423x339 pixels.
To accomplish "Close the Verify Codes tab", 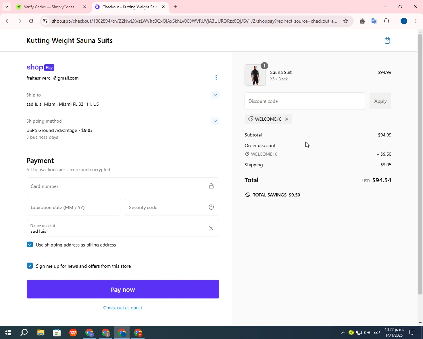I will 85,7.
